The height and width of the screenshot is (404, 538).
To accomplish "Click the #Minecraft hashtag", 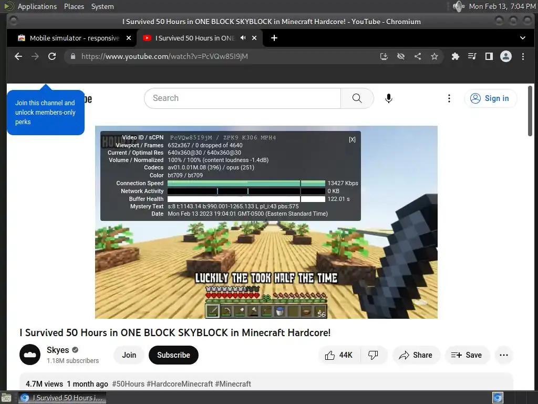I will click(233, 383).
